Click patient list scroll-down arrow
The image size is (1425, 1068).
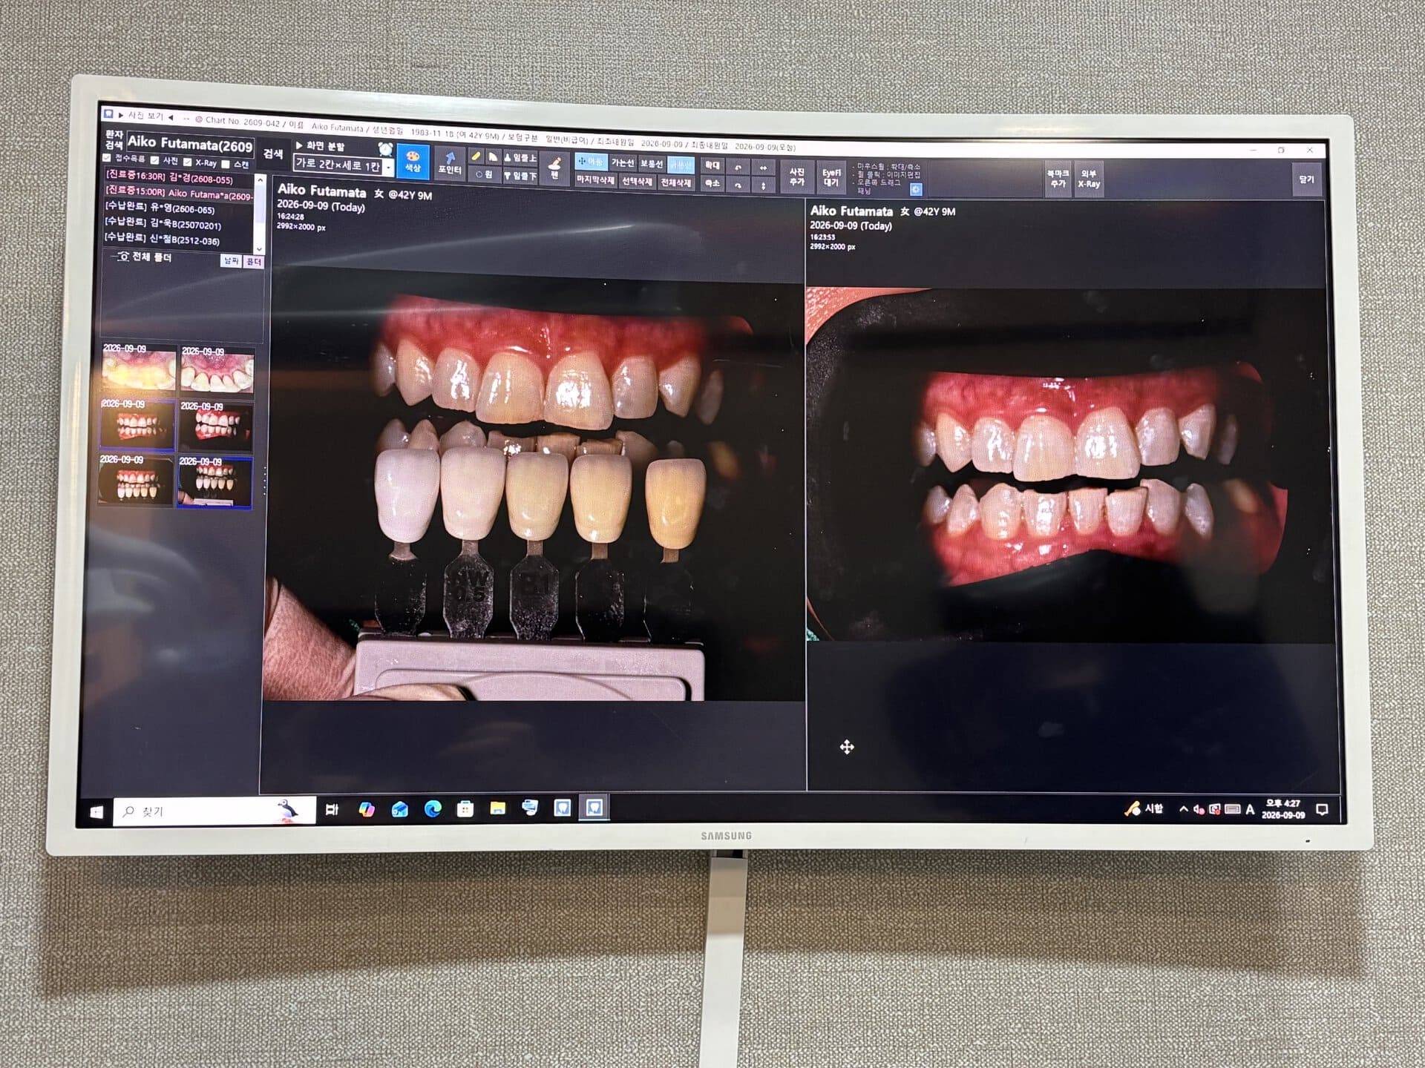point(259,249)
